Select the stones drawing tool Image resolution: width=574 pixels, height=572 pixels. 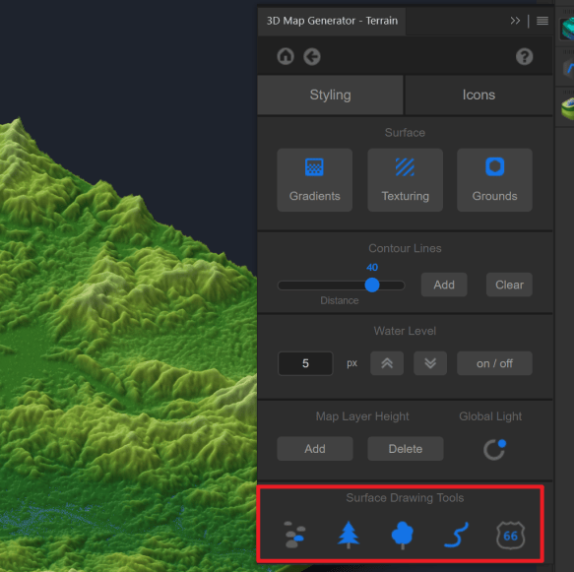pos(294,535)
